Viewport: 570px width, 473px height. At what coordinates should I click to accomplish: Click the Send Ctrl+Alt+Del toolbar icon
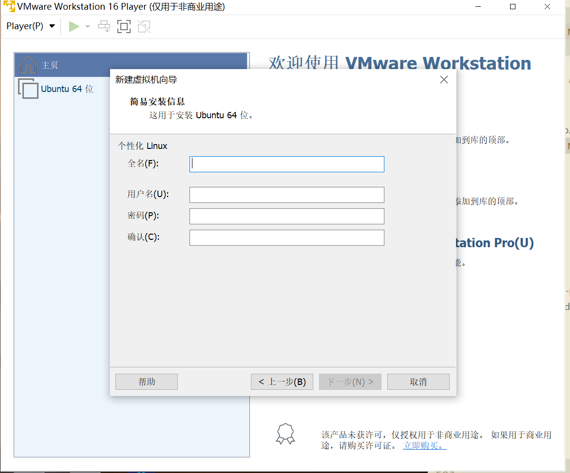[x=104, y=26]
